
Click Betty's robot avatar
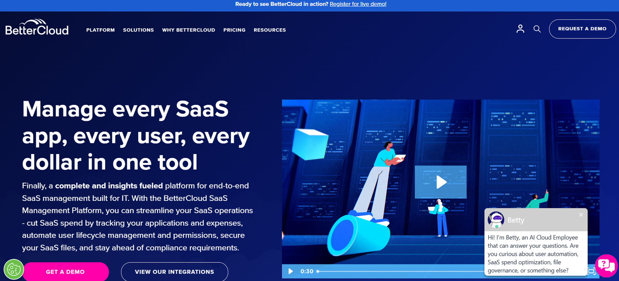coord(496,220)
